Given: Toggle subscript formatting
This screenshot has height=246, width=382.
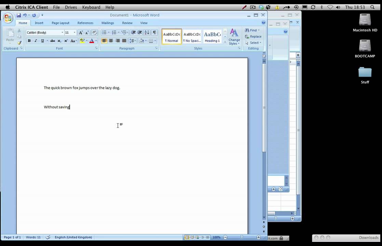Looking at the screenshot, I should pyautogui.click(x=59, y=41).
